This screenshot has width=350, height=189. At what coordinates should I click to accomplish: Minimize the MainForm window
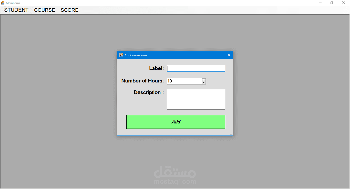click(320, 3)
